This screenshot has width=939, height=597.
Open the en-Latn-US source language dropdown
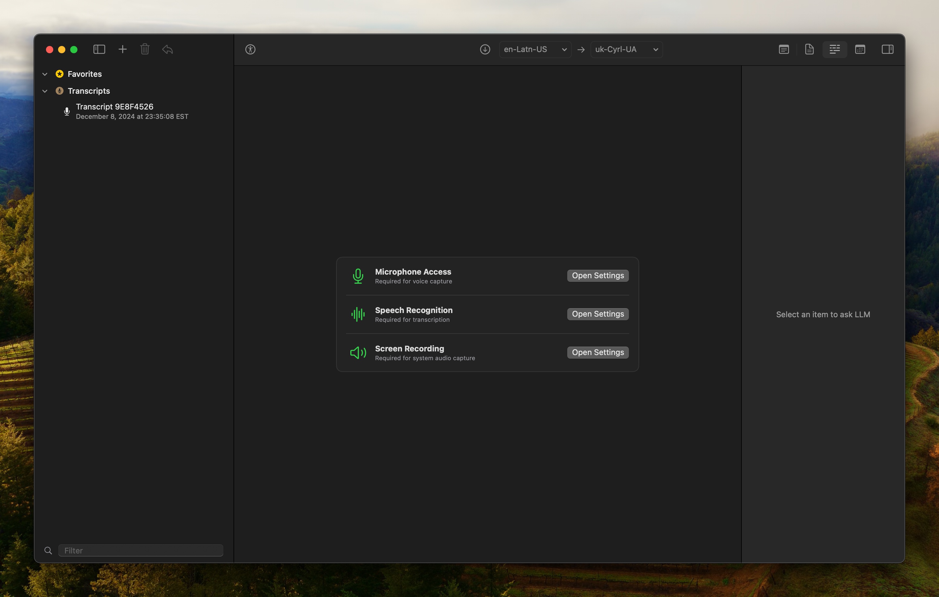[535, 50]
